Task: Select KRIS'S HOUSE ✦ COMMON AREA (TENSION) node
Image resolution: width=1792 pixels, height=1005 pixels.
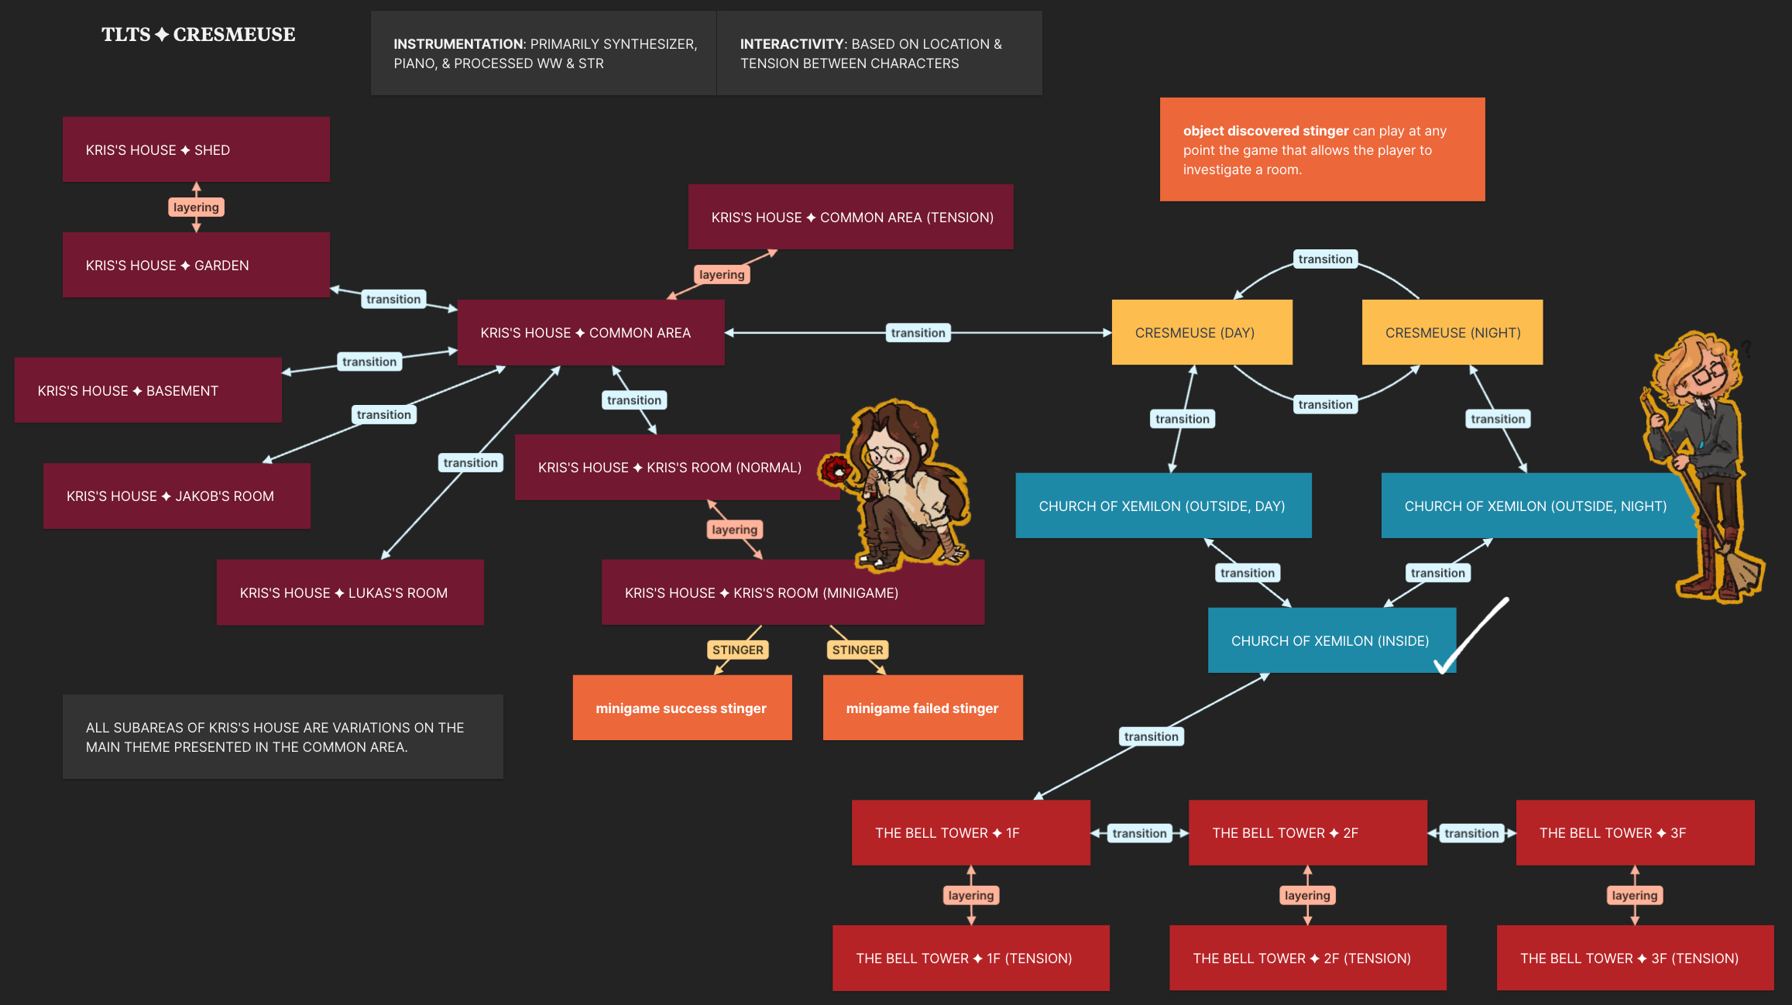Action: click(850, 217)
